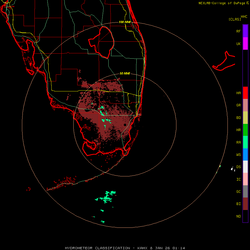The image size is (250, 250).
Task: Click the GC legend label
Action: coord(238,192)
